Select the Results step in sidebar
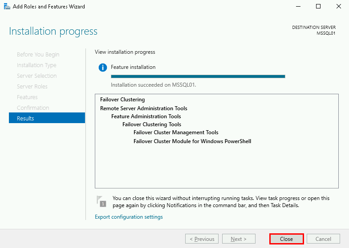Image resolution: width=349 pixels, height=248 pixels. (x=47, y=118)
